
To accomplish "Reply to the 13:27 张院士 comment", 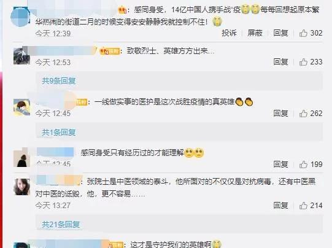I will click(x=281, y=206).
